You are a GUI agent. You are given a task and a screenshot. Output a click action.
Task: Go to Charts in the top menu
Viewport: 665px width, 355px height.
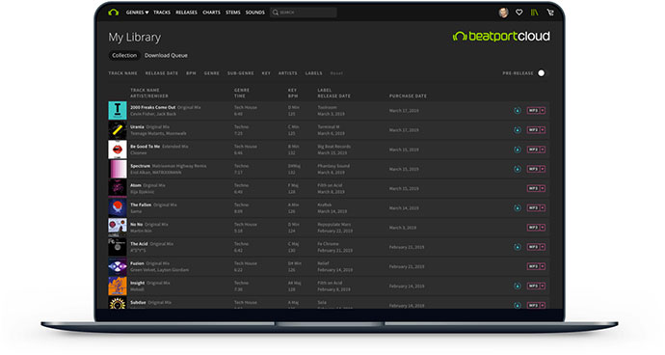coord(211,13)
